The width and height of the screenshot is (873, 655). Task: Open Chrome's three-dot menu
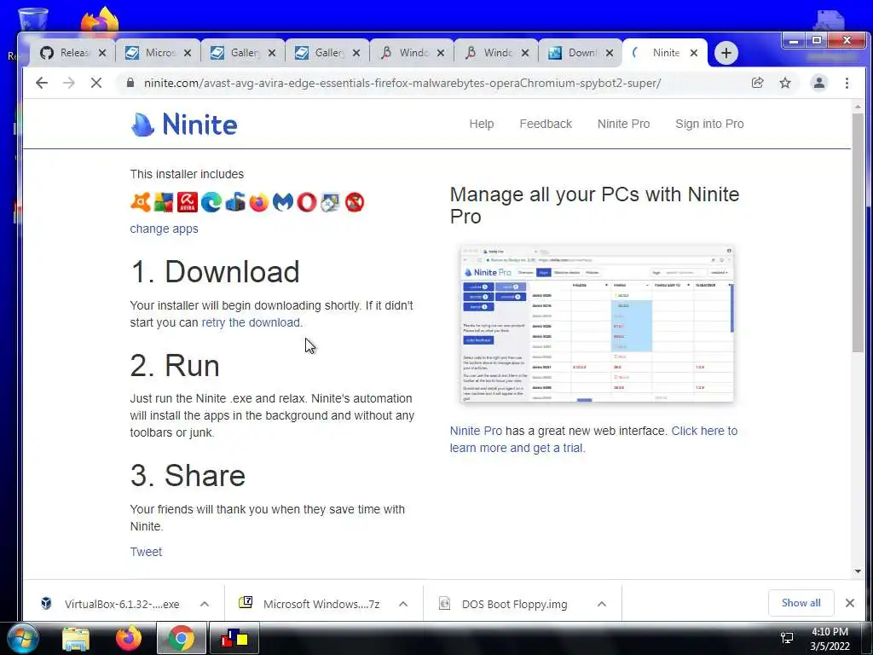point(847,83)
